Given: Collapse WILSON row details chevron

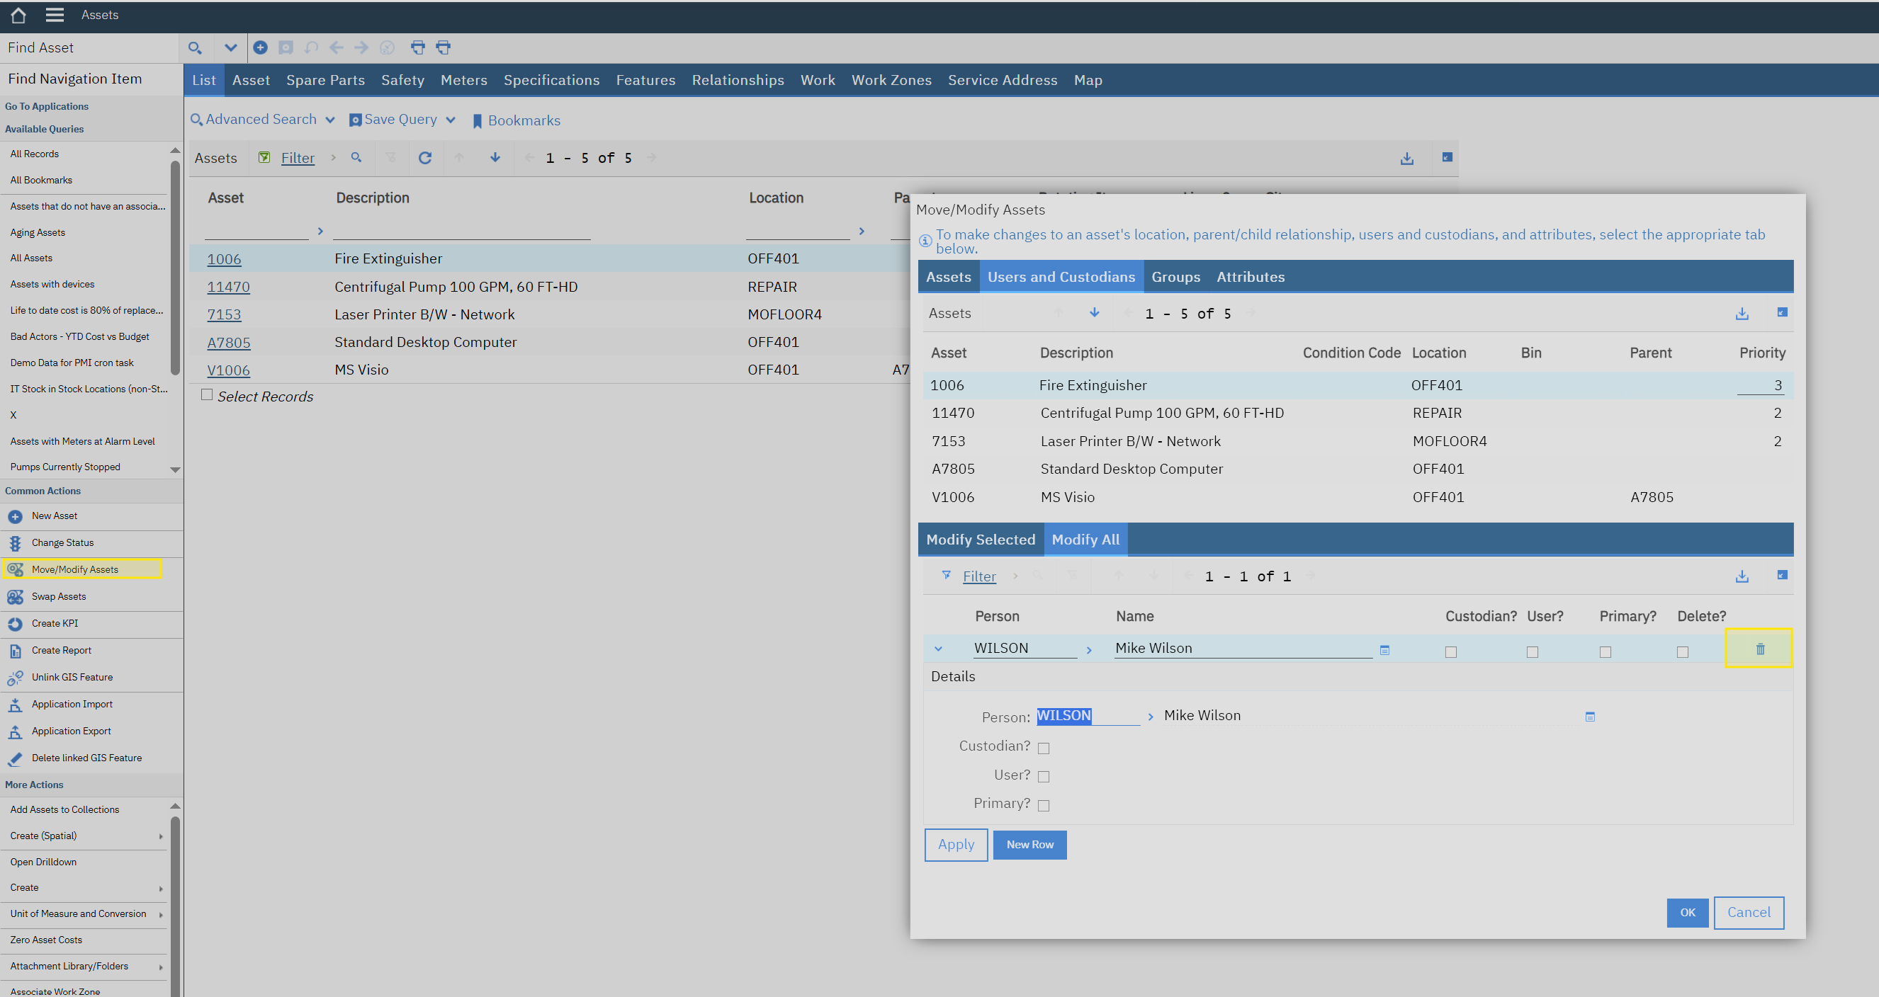Looking at the screenshot, I should click(x=939, y=649).
